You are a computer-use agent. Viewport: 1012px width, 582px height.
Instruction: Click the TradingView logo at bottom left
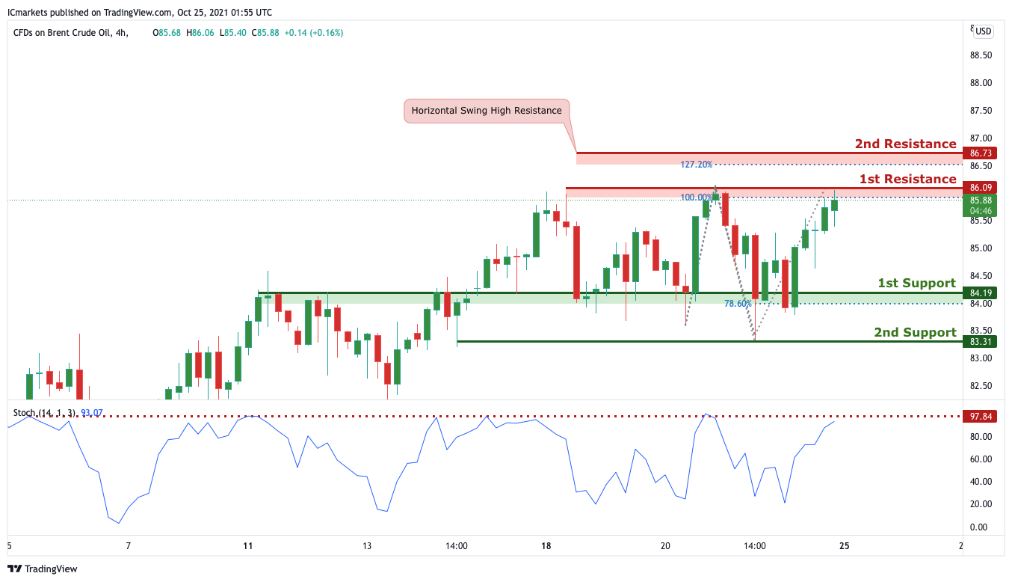pos(42,569)
